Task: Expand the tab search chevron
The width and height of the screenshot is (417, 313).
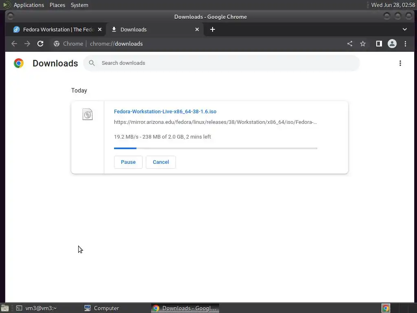Action: point(405,29)
